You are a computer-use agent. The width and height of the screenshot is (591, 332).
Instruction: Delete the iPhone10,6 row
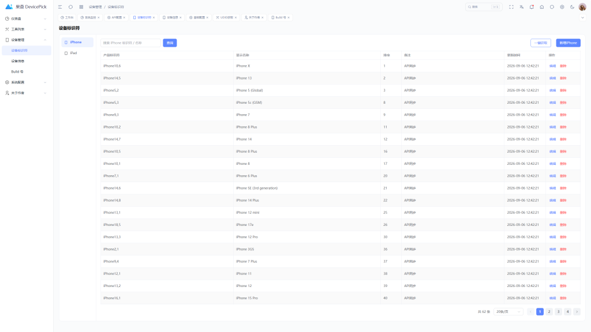click(563, 66)
